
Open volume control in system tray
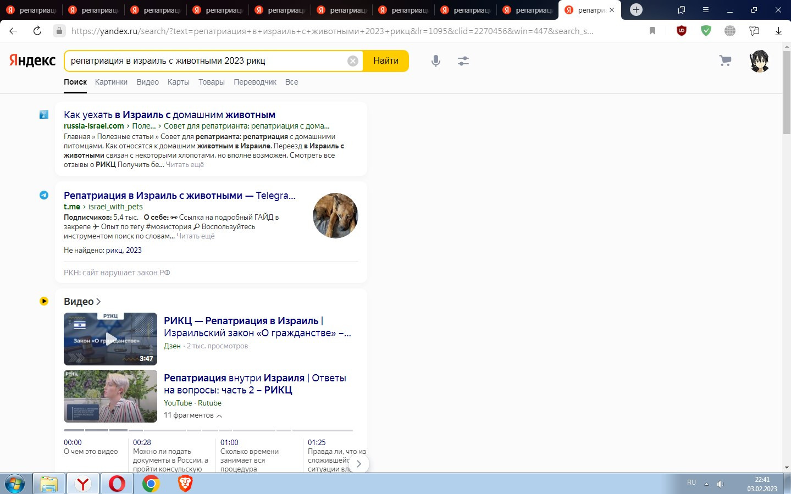tap(720, 484)
